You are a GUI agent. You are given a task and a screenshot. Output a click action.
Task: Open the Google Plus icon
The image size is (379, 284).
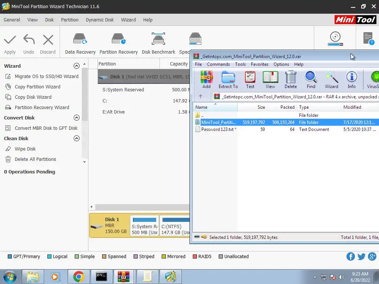(x=372, y=256)
